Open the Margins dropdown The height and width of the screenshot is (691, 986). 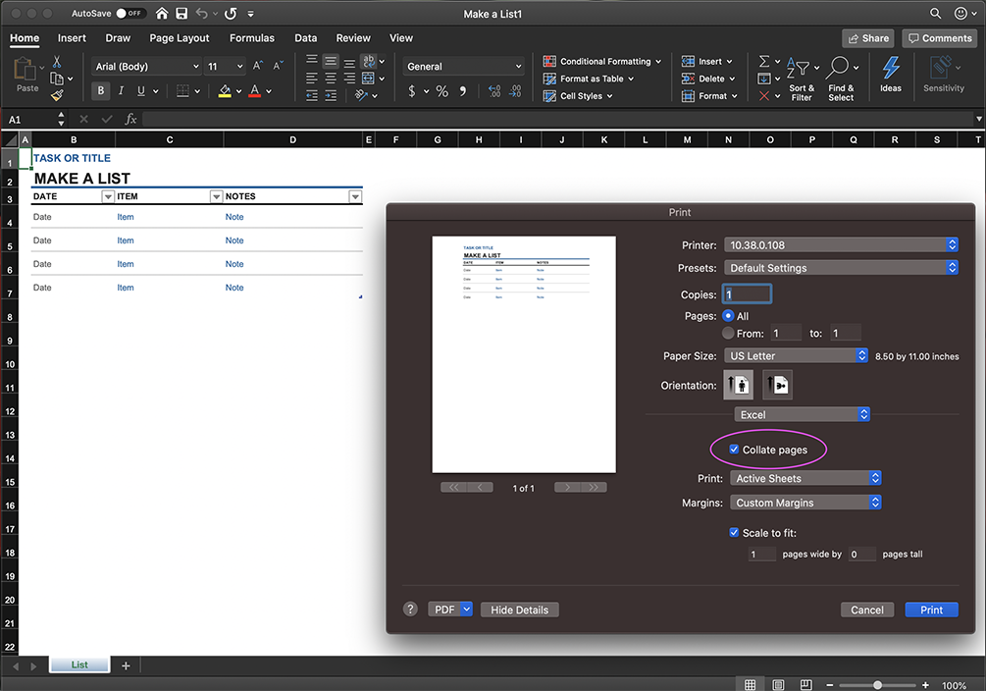tap(805, 503)
